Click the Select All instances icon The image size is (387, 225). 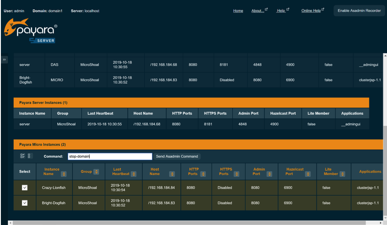[22, 156]
